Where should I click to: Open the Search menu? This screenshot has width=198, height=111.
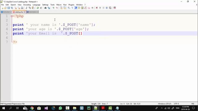[x=13, y=5]
